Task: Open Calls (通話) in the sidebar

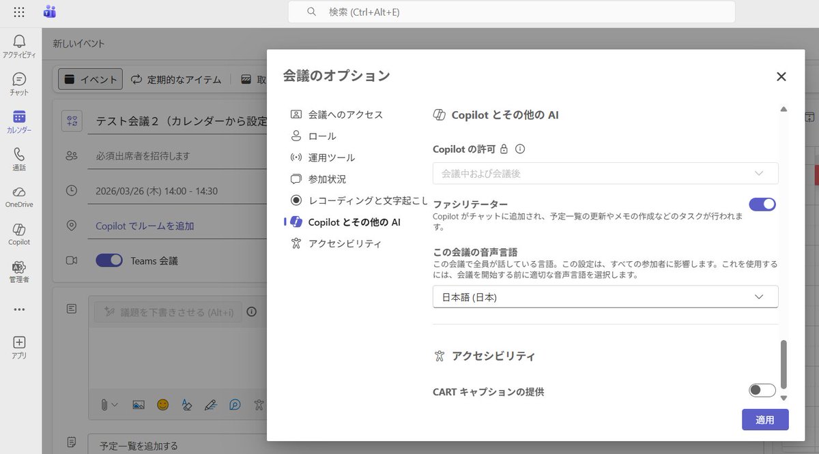Action: [x=19, y=159]
